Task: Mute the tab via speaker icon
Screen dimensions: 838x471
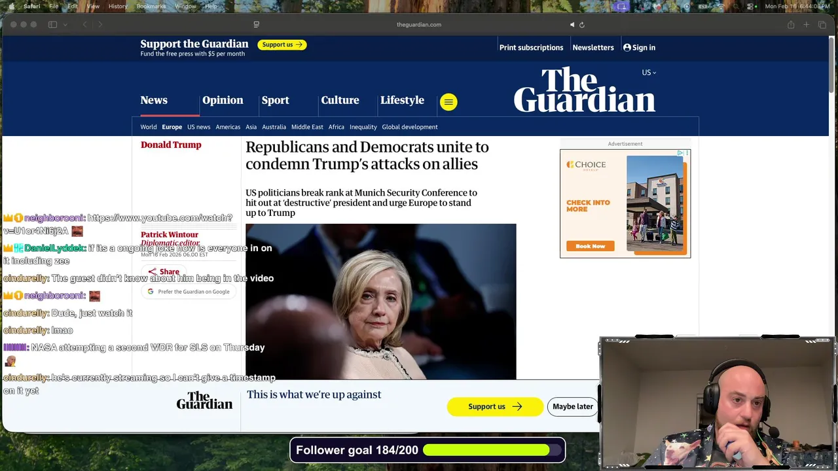Action: tap(572, 25)
